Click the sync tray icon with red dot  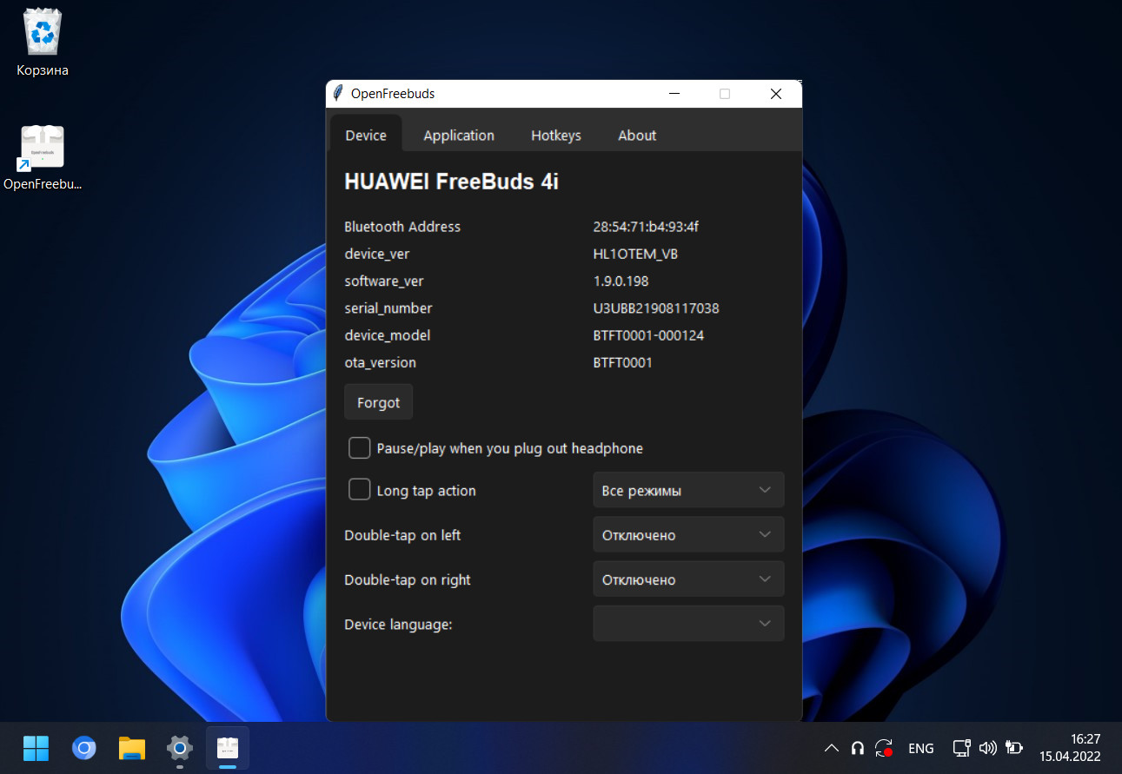pyautogui.click(x=885, y=748)
